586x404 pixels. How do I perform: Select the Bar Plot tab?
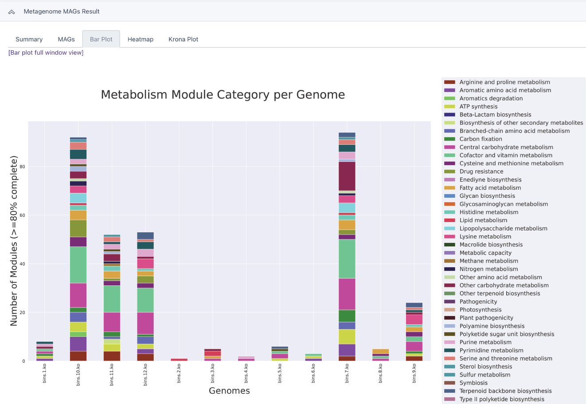point(101,39)
